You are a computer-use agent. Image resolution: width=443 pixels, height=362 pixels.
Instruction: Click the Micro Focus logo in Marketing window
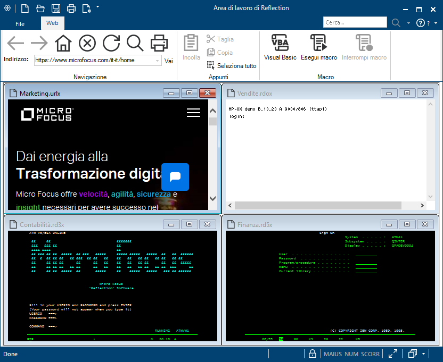(47, 114)
